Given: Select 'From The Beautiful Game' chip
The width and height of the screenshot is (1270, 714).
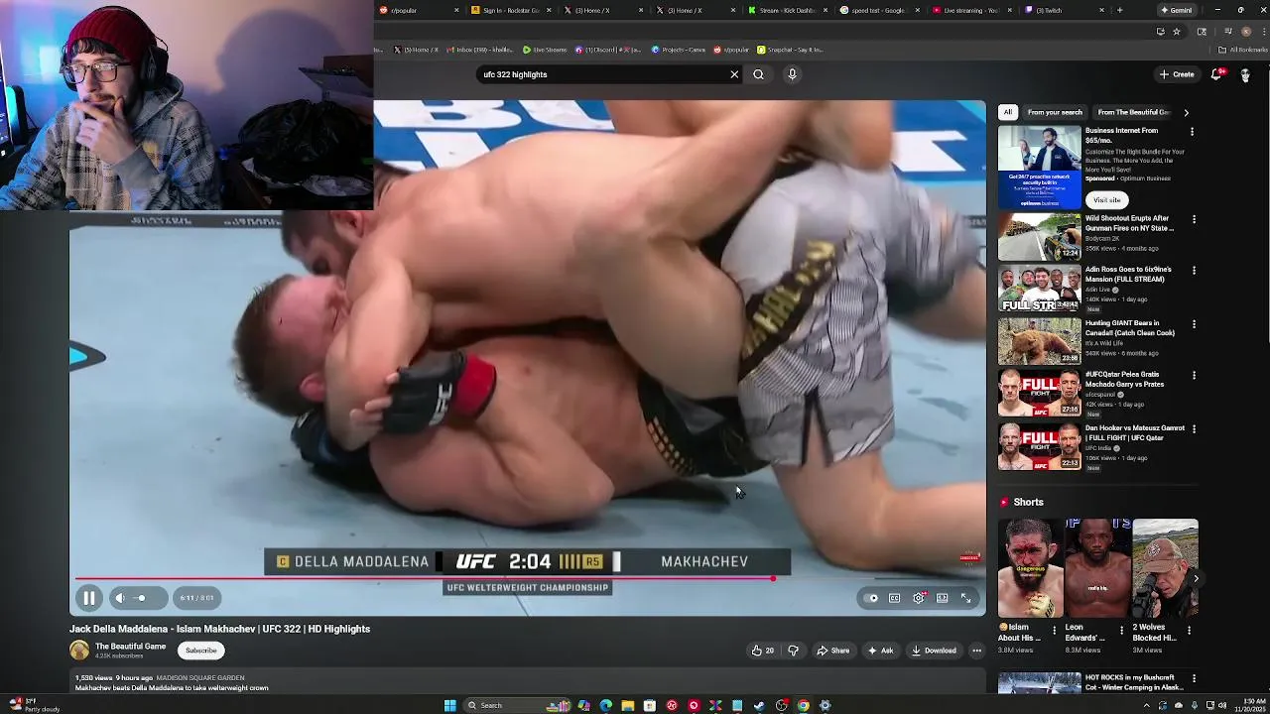Looking at the screenshot, I should pos(1133,112).
